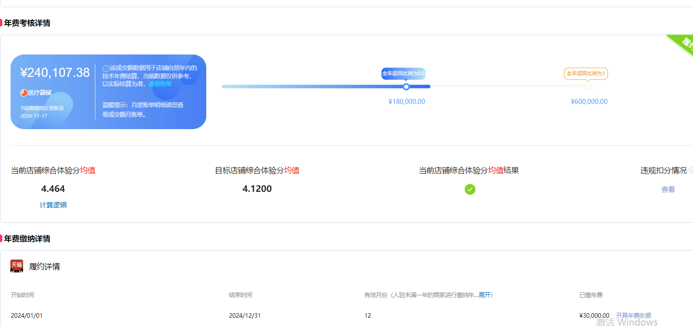Click the progress slider handle at ¥180,000.00
Screen dimensions: 693x326
tap(406, 87)
